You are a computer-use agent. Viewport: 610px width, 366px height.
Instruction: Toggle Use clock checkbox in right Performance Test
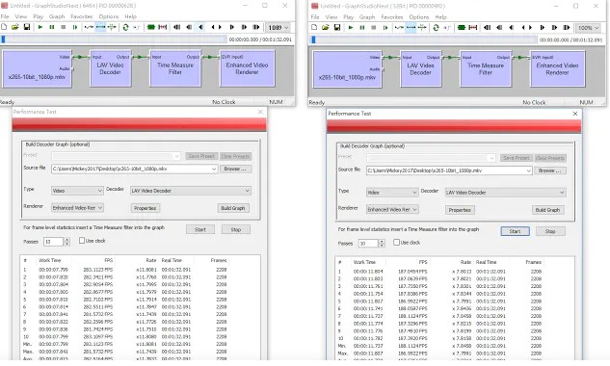pos(396,243)
